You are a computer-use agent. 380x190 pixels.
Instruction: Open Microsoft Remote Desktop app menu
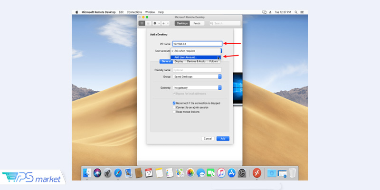pyautogui.click(x=98, y=12)
